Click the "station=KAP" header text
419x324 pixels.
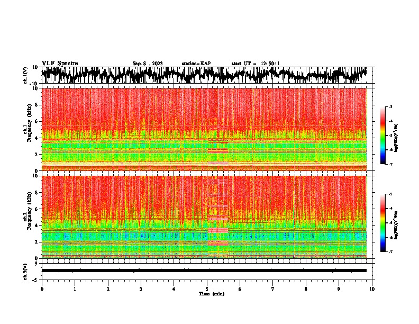tap(196, 64)
